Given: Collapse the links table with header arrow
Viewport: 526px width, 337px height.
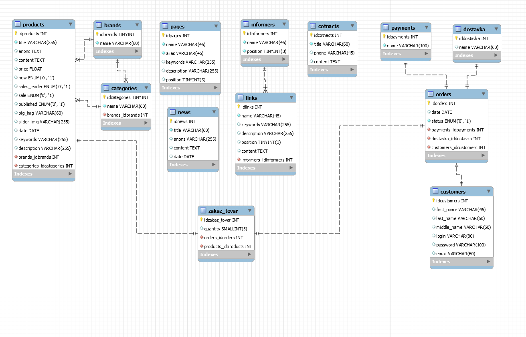Looking at the screenshot, I should (291, 98).
